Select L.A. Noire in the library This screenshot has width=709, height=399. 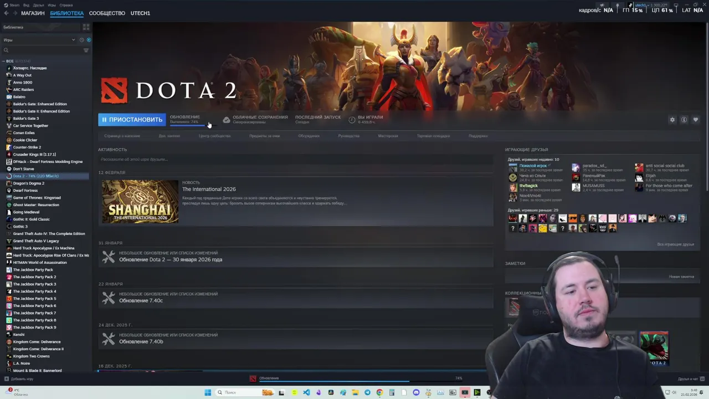coord(21,364)
